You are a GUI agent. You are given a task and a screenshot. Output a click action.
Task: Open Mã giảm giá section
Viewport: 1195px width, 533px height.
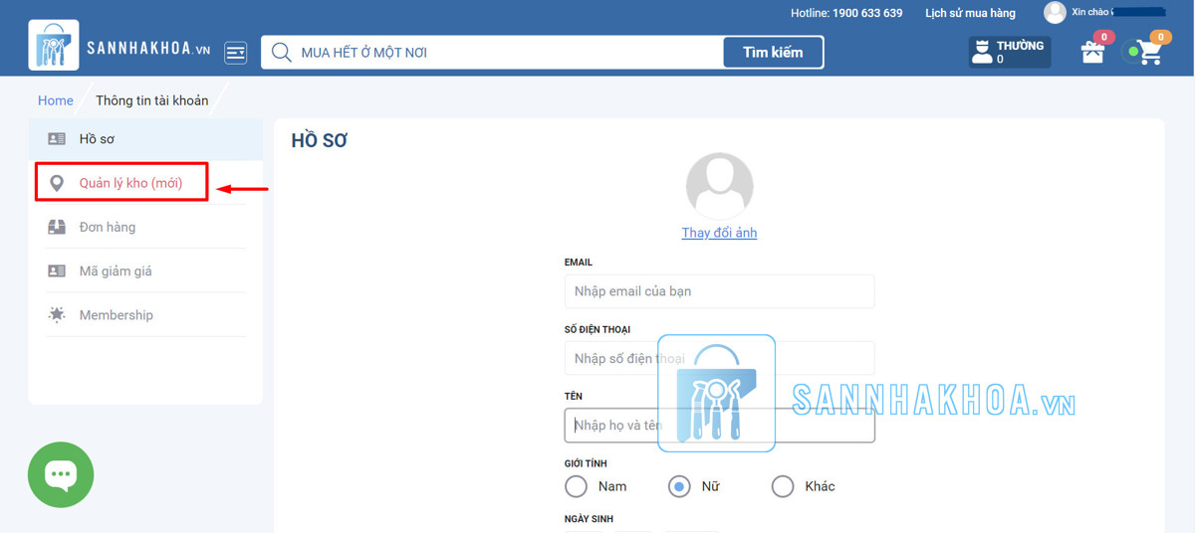pyautogui.click(x=116, y=270)
